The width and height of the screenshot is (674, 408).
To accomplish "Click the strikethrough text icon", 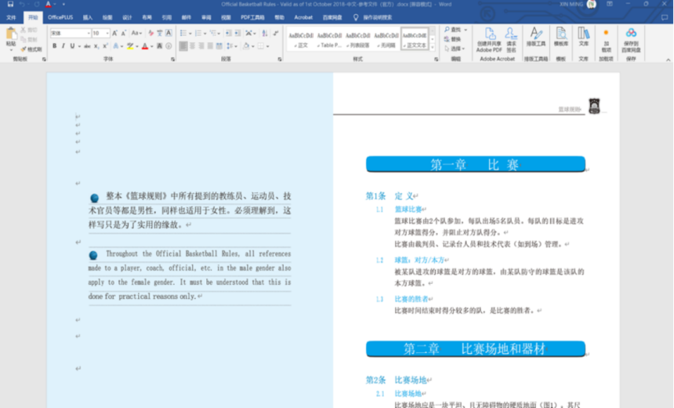I will [87, 46].
